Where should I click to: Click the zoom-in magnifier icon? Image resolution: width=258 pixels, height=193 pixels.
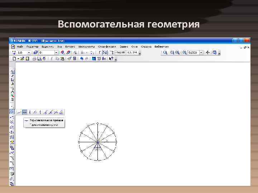coord(172,53)
